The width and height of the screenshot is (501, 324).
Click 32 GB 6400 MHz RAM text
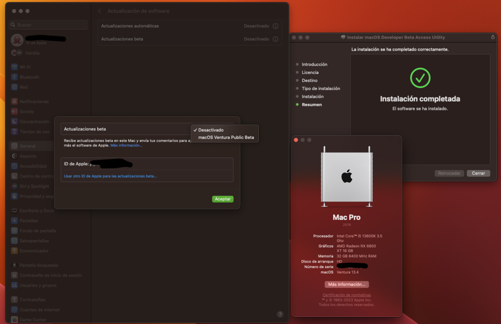(356, 256)
